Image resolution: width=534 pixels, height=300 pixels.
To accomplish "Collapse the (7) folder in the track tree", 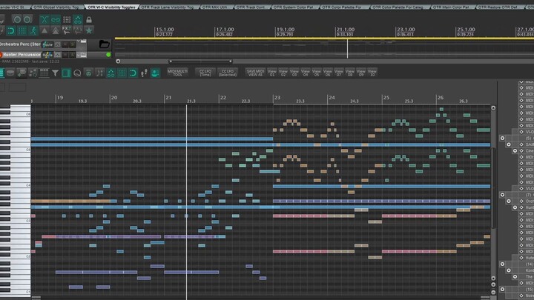I will click(x=502, y=195).
